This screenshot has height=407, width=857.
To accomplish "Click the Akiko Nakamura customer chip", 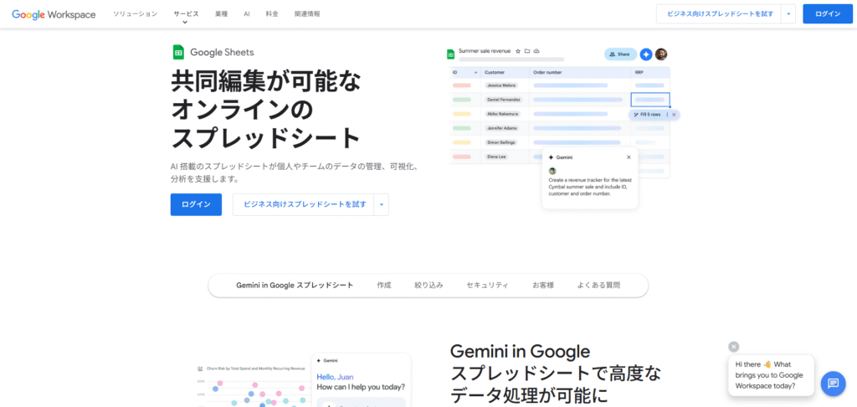I will tap(502, 114).
